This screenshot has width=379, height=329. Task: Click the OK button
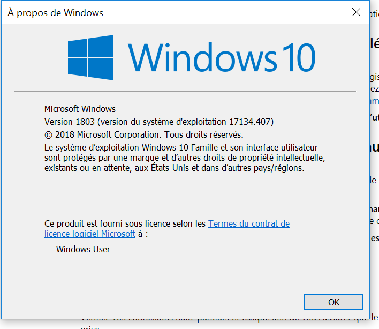[x=333, y=302]
